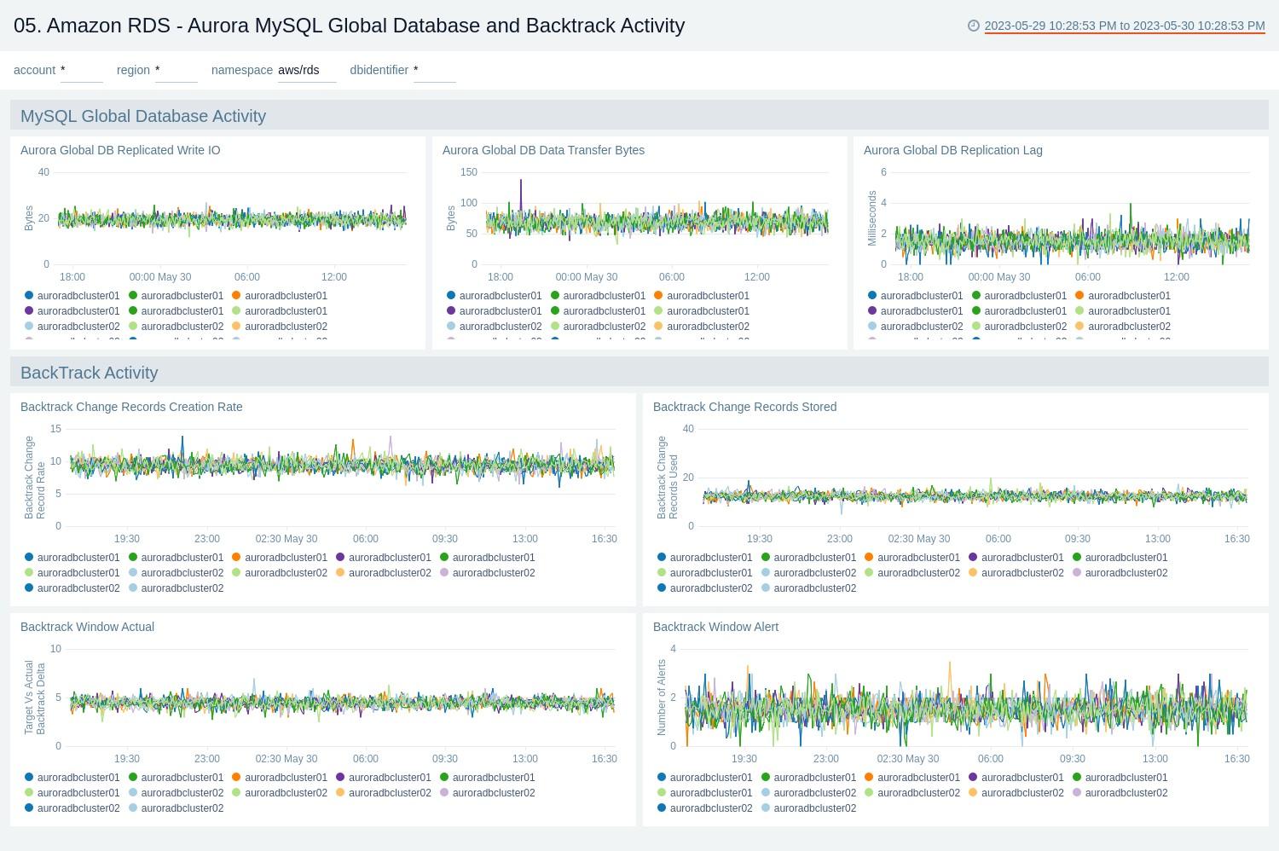Open the Backtrack Window Actual panel title
1279x851 pixels.
point(87,627)
